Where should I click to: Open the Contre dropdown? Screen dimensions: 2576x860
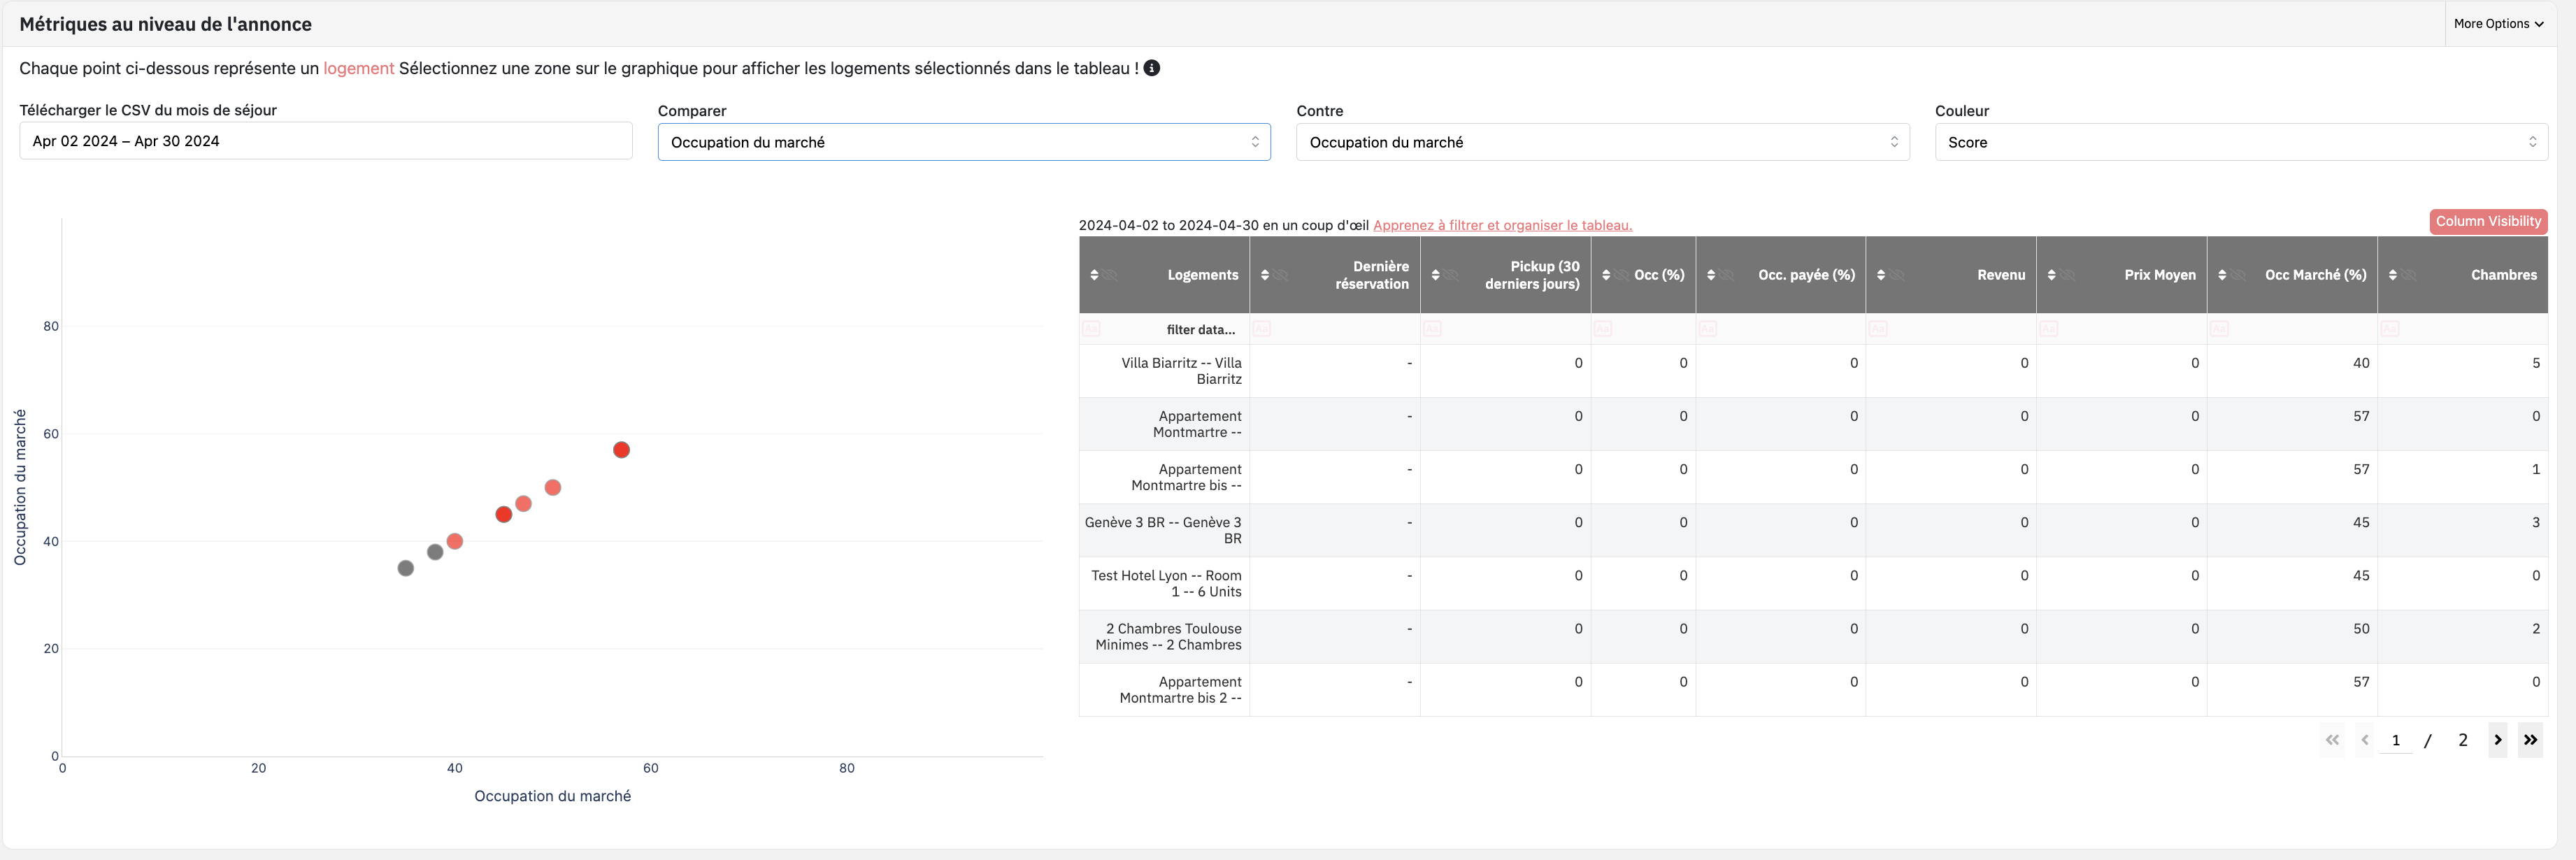(x=1603, y=142)
